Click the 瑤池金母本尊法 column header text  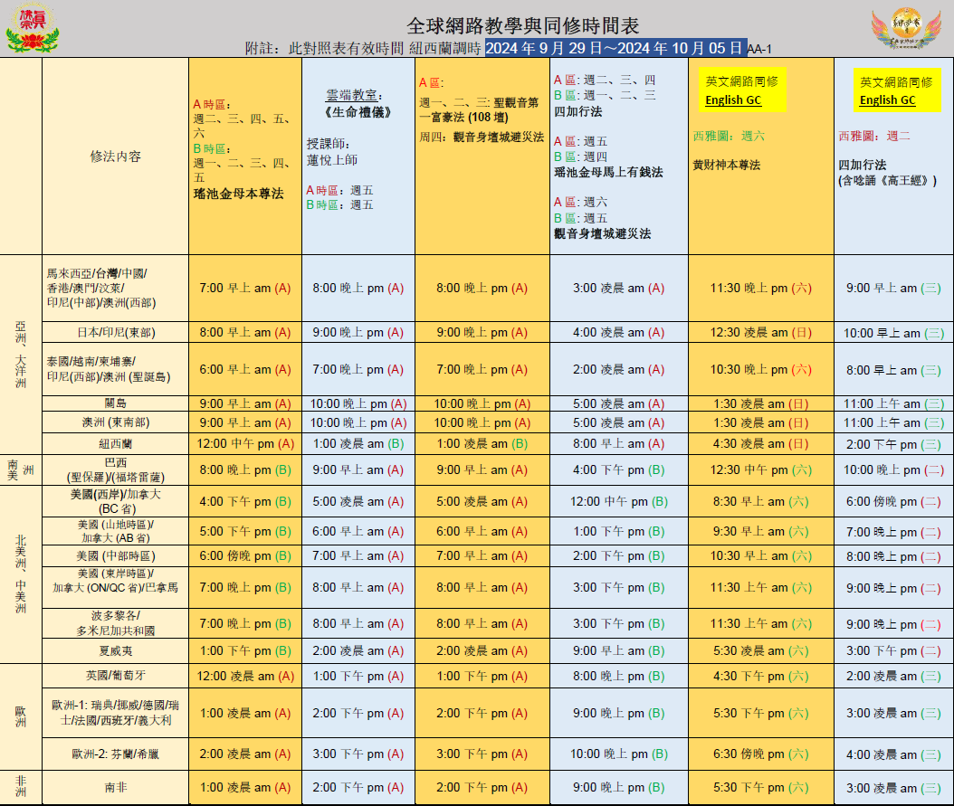tap(238, 194)
